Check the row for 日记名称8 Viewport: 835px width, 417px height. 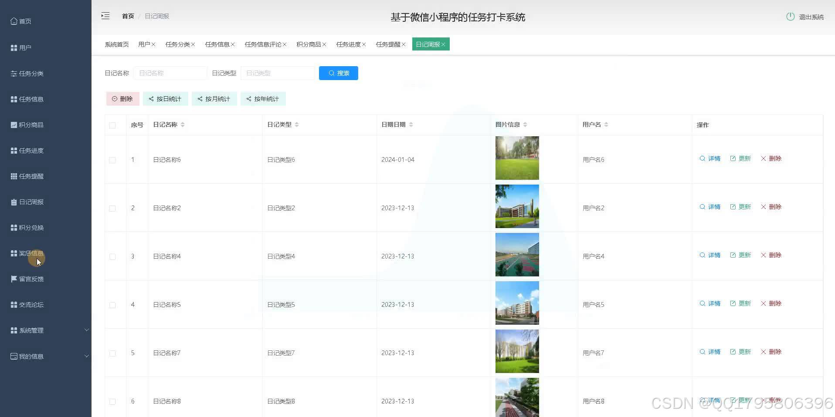click(112, 402)
